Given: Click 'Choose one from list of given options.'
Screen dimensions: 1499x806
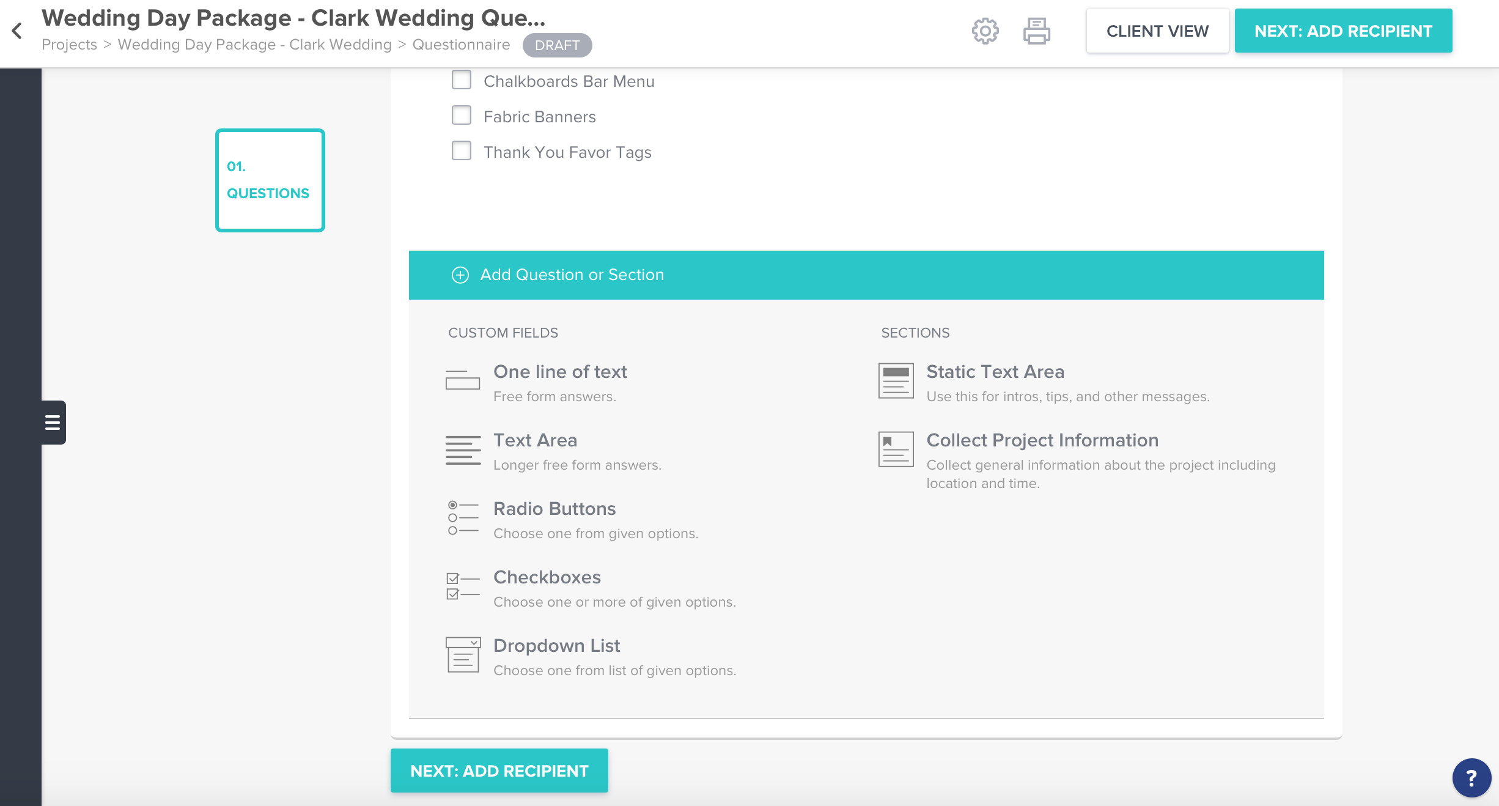Looking at the screenshot, I should [x=614, y=670].
